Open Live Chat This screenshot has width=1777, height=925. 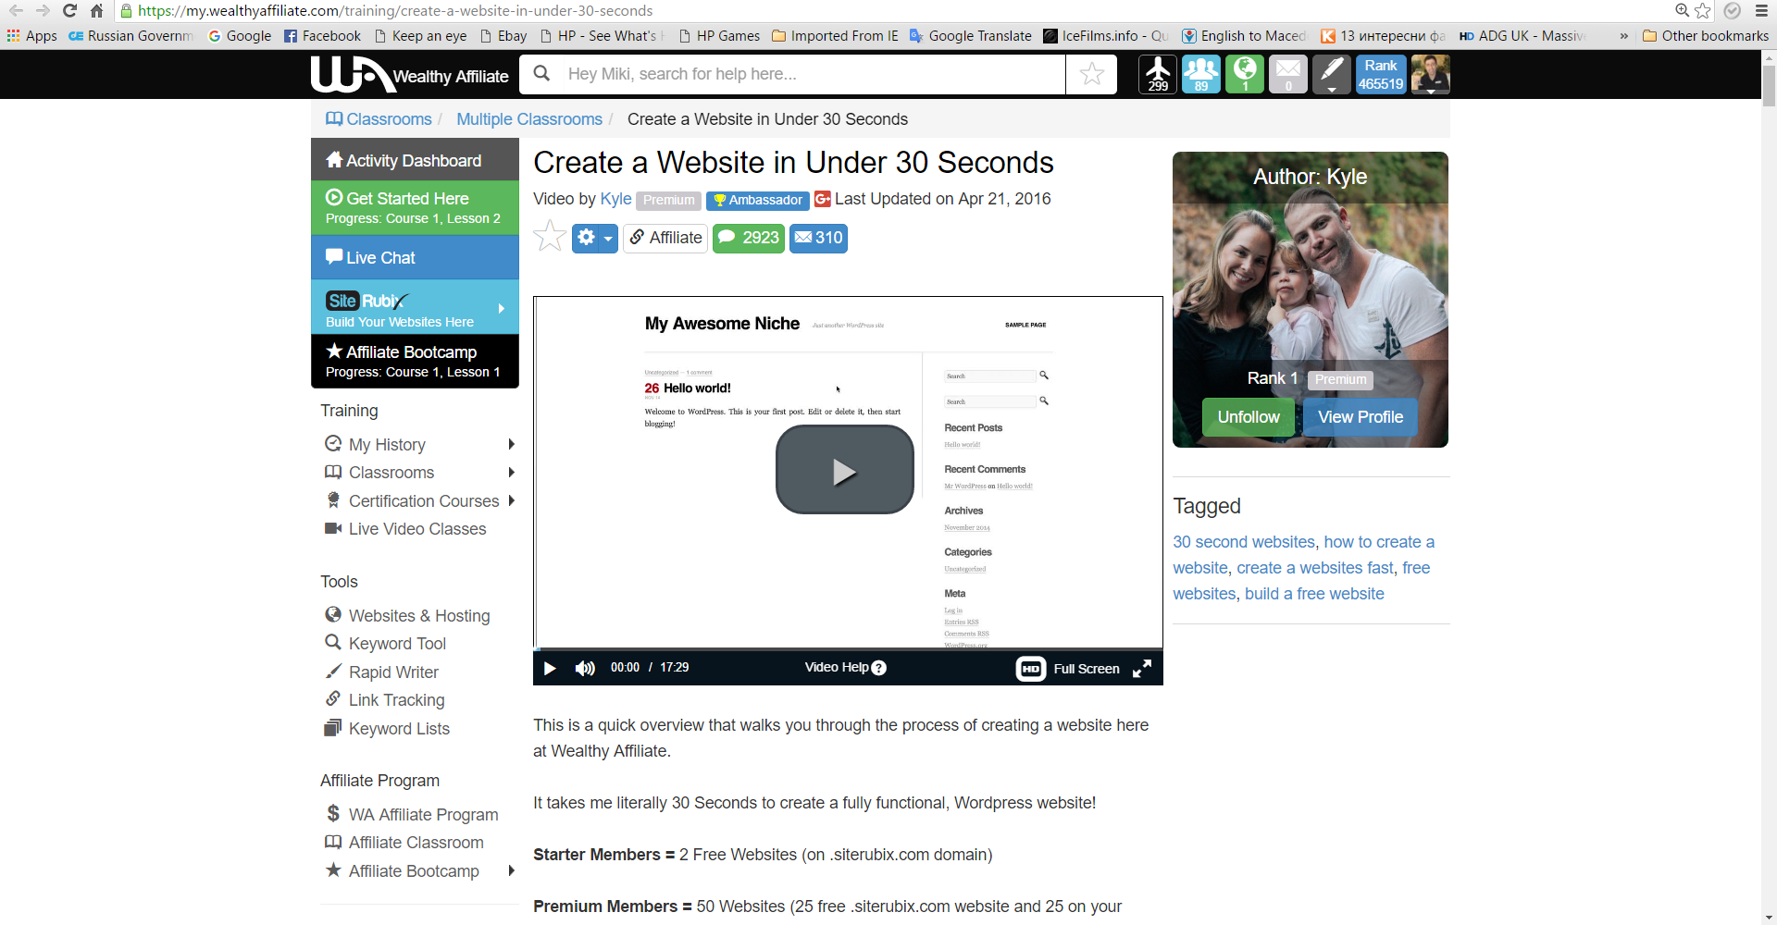tap(415, 257)
